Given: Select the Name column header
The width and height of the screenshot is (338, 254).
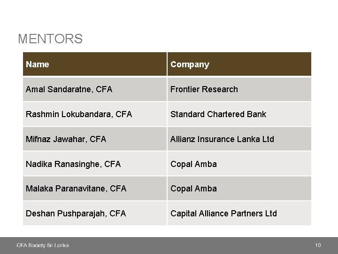Looking at the screenshot, I should coord(38,64).
